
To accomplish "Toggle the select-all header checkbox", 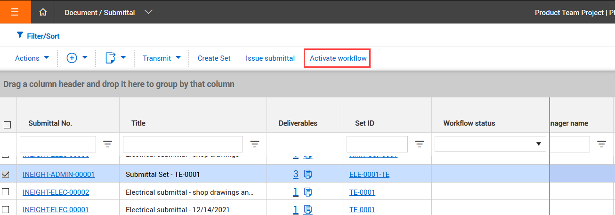I will (7, 125).
